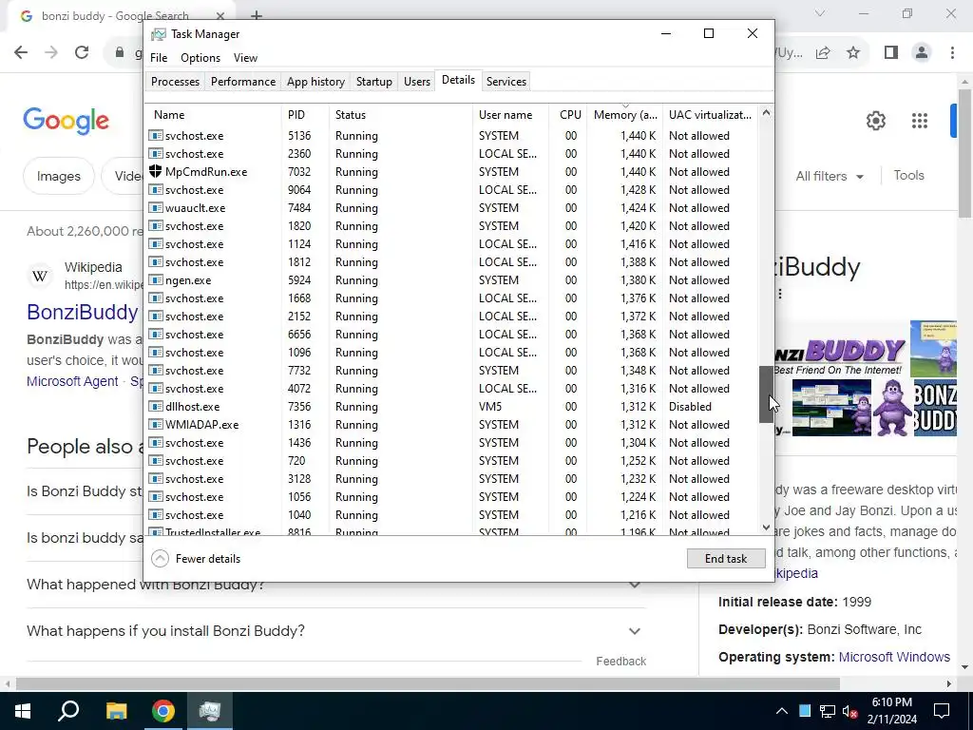The image size is (973, 730).
Task: Switch to the Users tab
Action: click(x=417, y=82)
